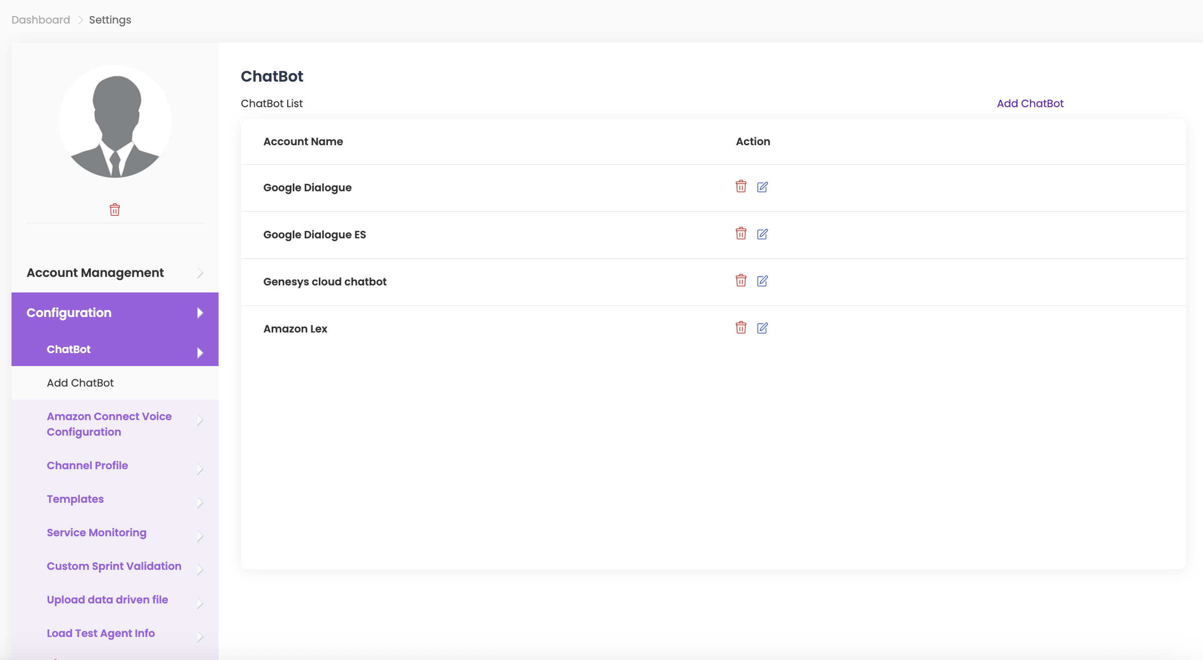Edit Google Dialogue ES chatbot entry
This screenshot has height=660, width=1203.
point(762,234)
